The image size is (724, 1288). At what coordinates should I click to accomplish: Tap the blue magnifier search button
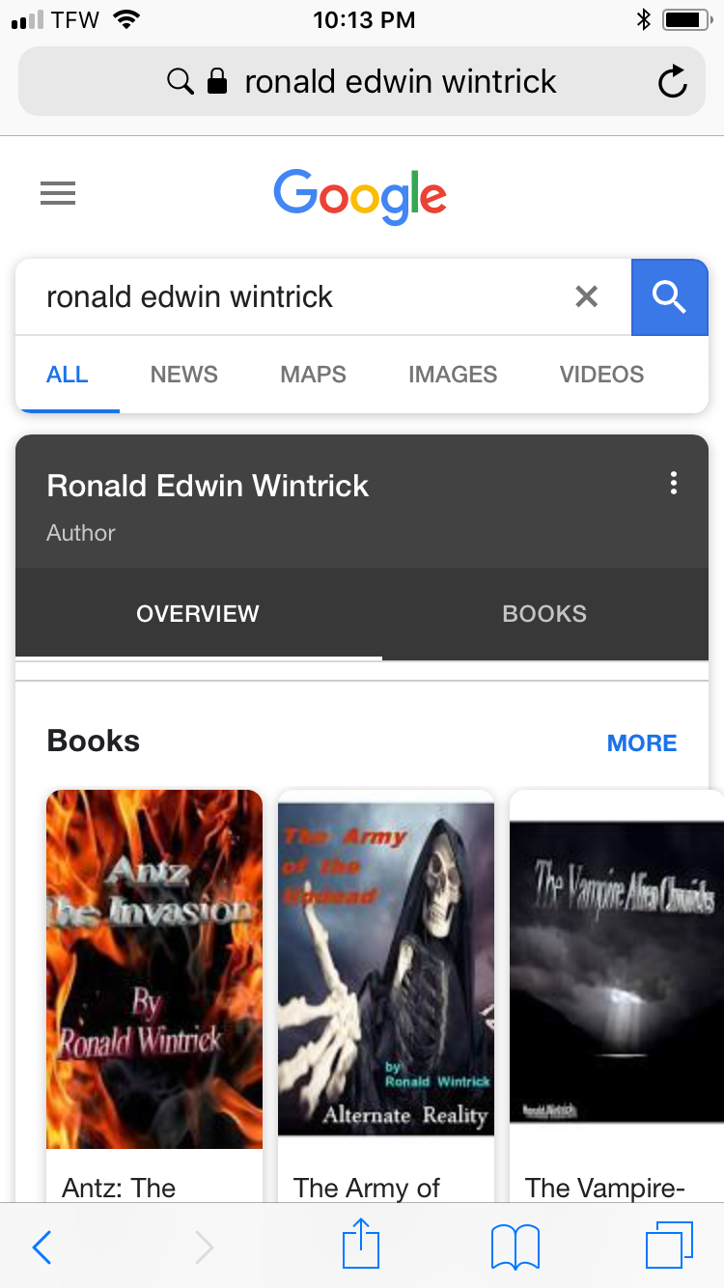click(669, 297)
